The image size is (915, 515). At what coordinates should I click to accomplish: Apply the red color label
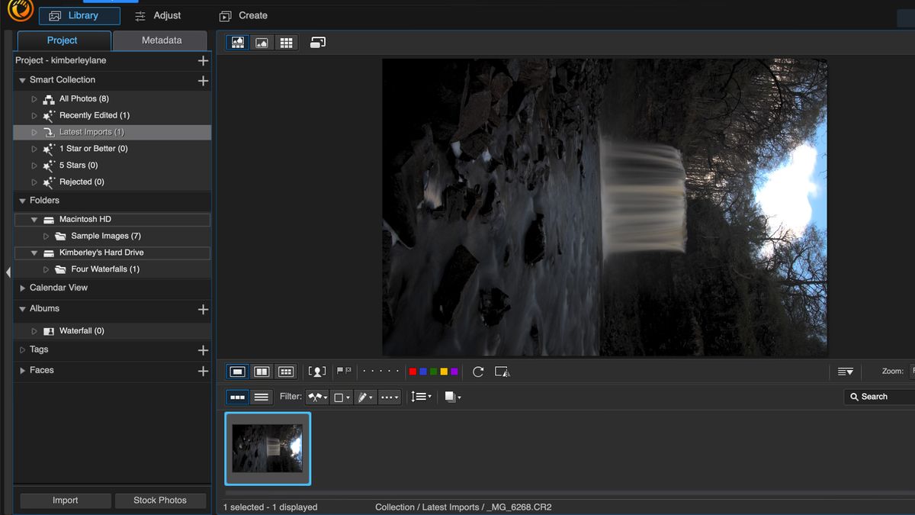click(x=412, y=372)
